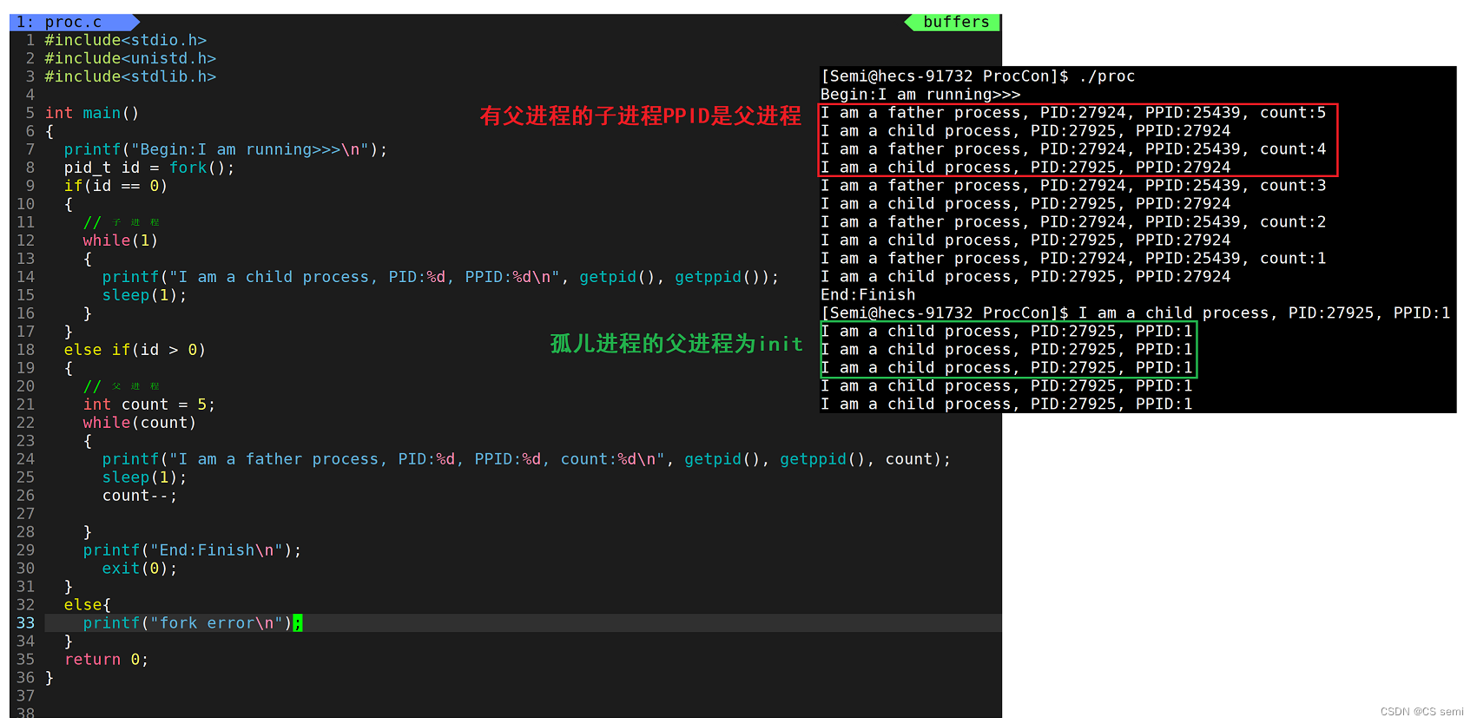The image size is (1477, 724).
Task: Click the child process printf line 14
Action: point(440,277)
